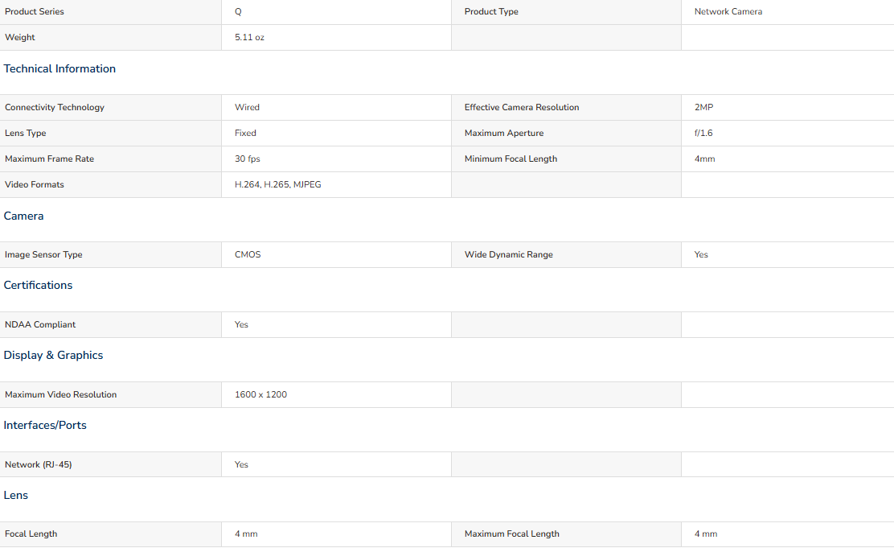Click the f/1.6 aperture value
The width and height of the screenshot is (894, 548).
click(703, 134)
